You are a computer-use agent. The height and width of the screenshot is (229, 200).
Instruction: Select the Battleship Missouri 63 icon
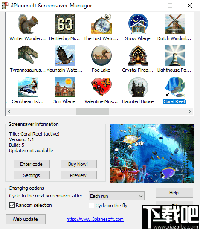pos(65,24)
